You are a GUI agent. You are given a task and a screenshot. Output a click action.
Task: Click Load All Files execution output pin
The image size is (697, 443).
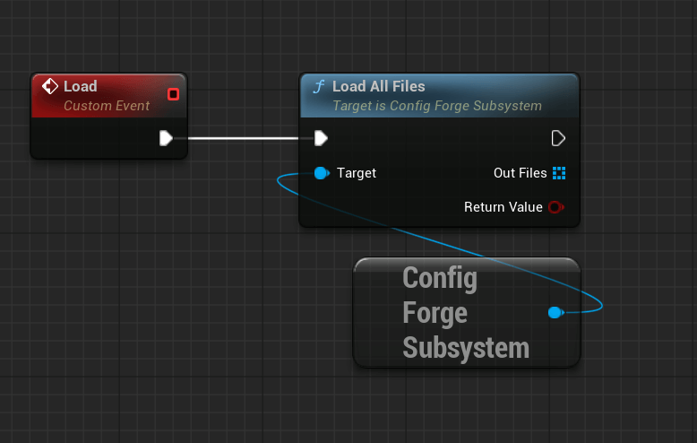click(558, 138)
